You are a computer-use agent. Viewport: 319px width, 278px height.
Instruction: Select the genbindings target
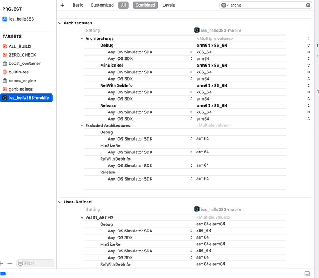[21, 89]
